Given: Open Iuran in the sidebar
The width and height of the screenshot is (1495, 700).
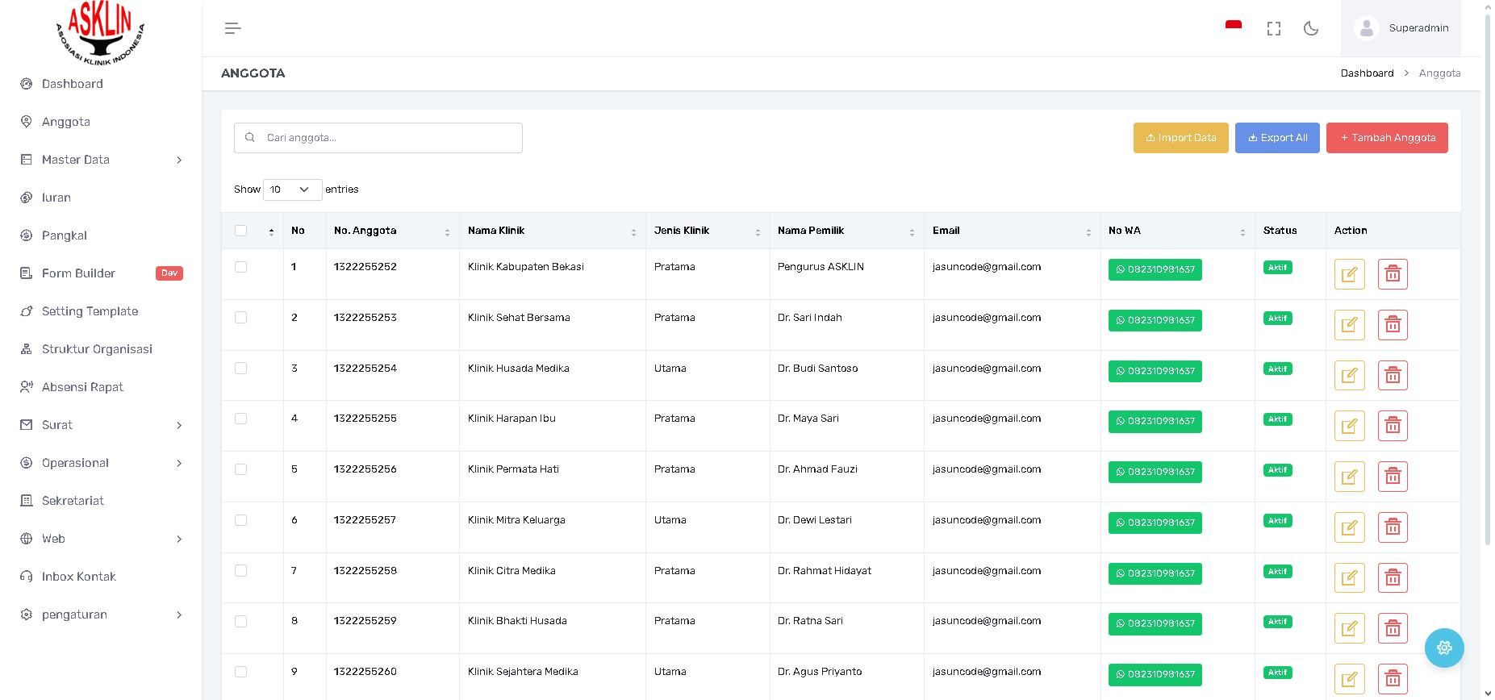Looking at the screenshot, I should click(56, 198).
